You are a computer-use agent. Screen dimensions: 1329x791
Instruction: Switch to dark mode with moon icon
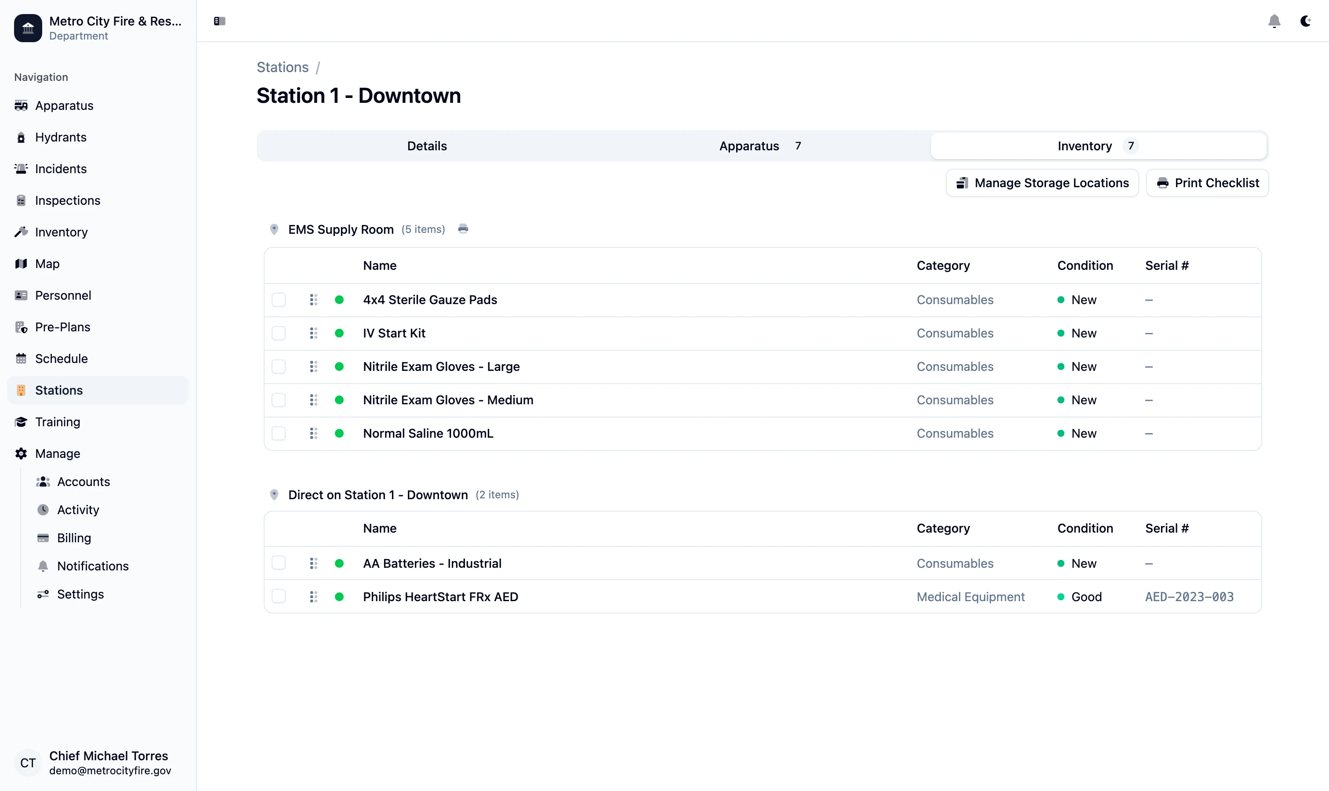point(1305,22)
